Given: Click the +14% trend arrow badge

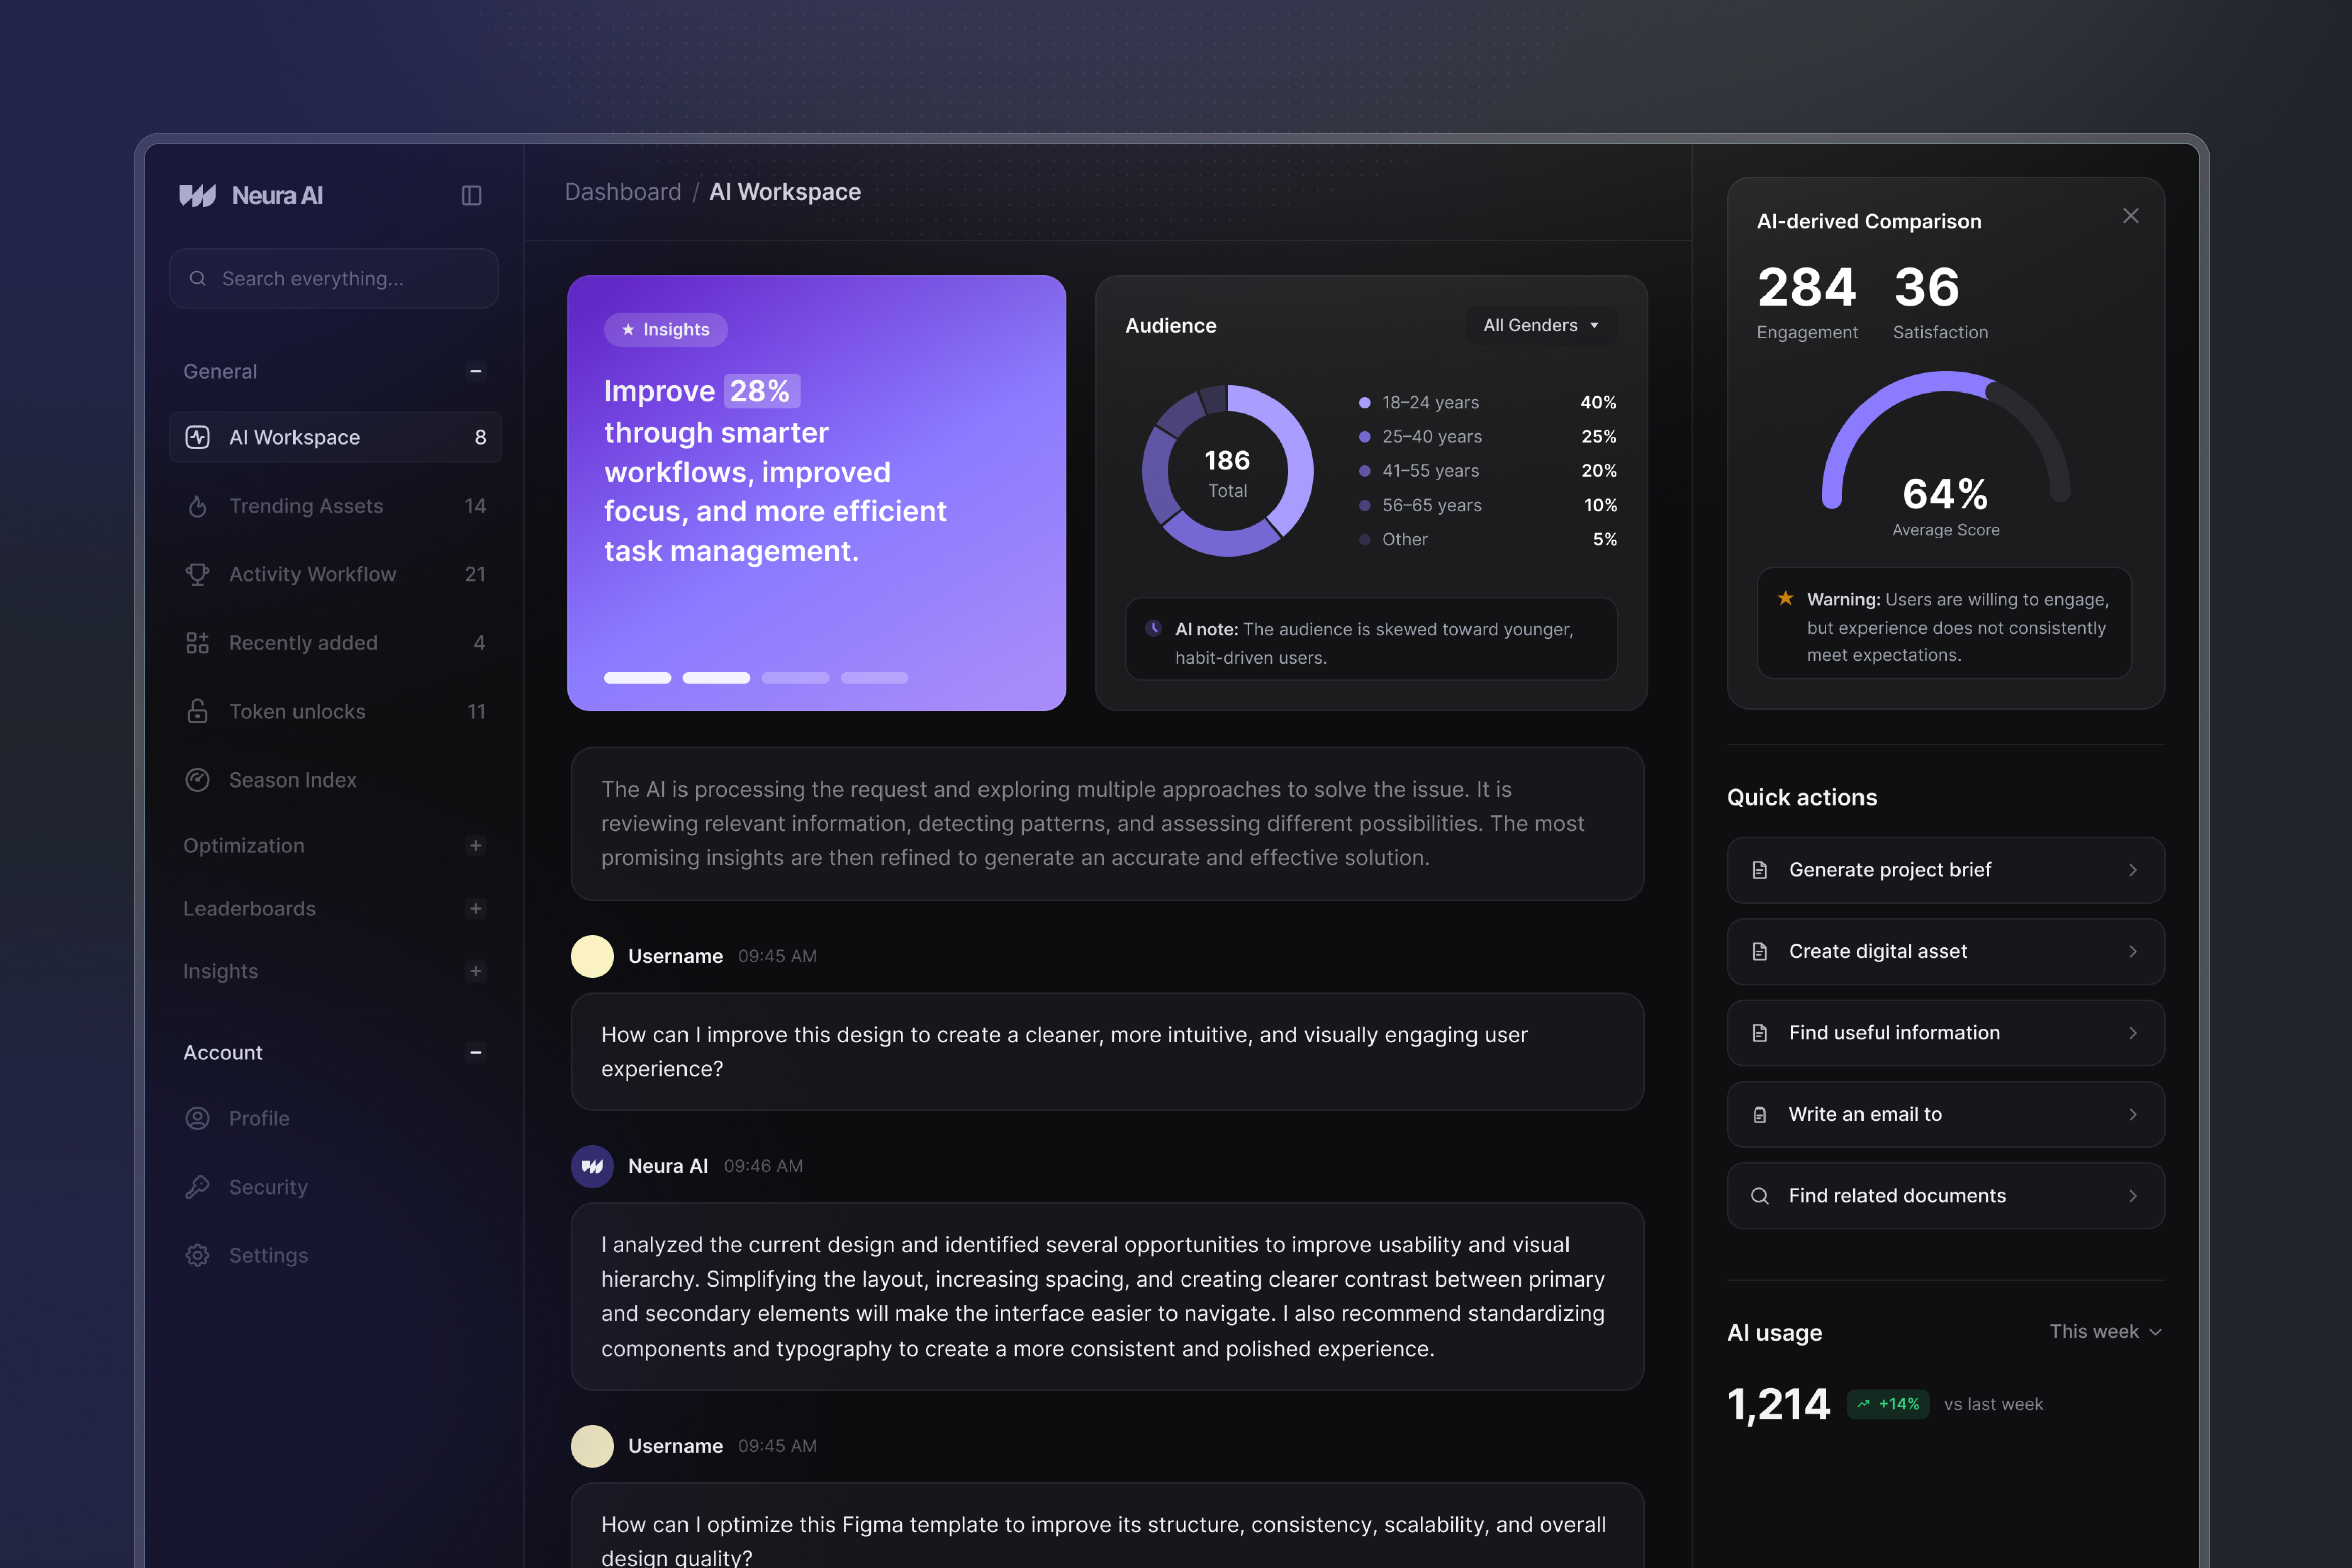Looking at the screenshot, I should (1888, 1404).
